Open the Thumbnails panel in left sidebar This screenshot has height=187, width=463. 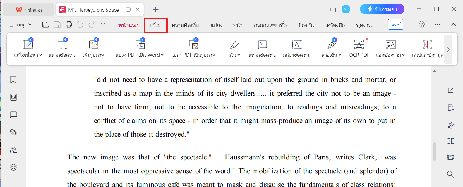point(13,97)
